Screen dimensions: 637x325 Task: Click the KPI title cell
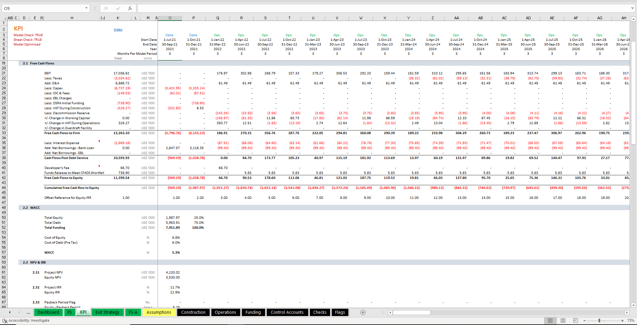[x=18, y=29]
